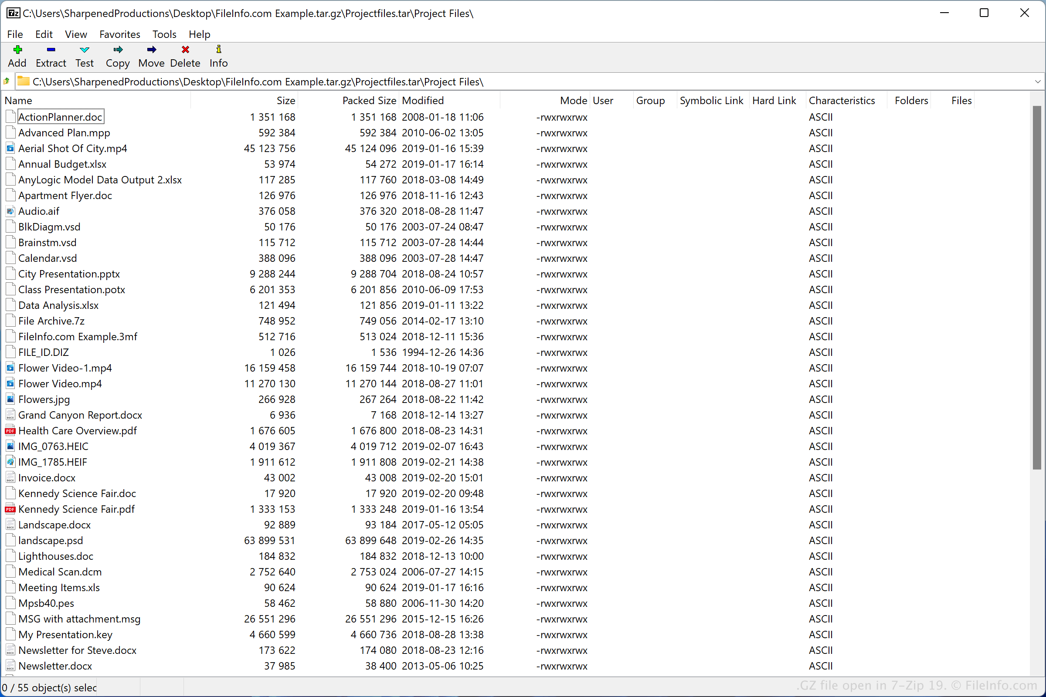Select the Aerial Shot Of City.mp4 file
Viewport: 1046px width, 697px height.
pyautogui.click(x=72, y=148)
